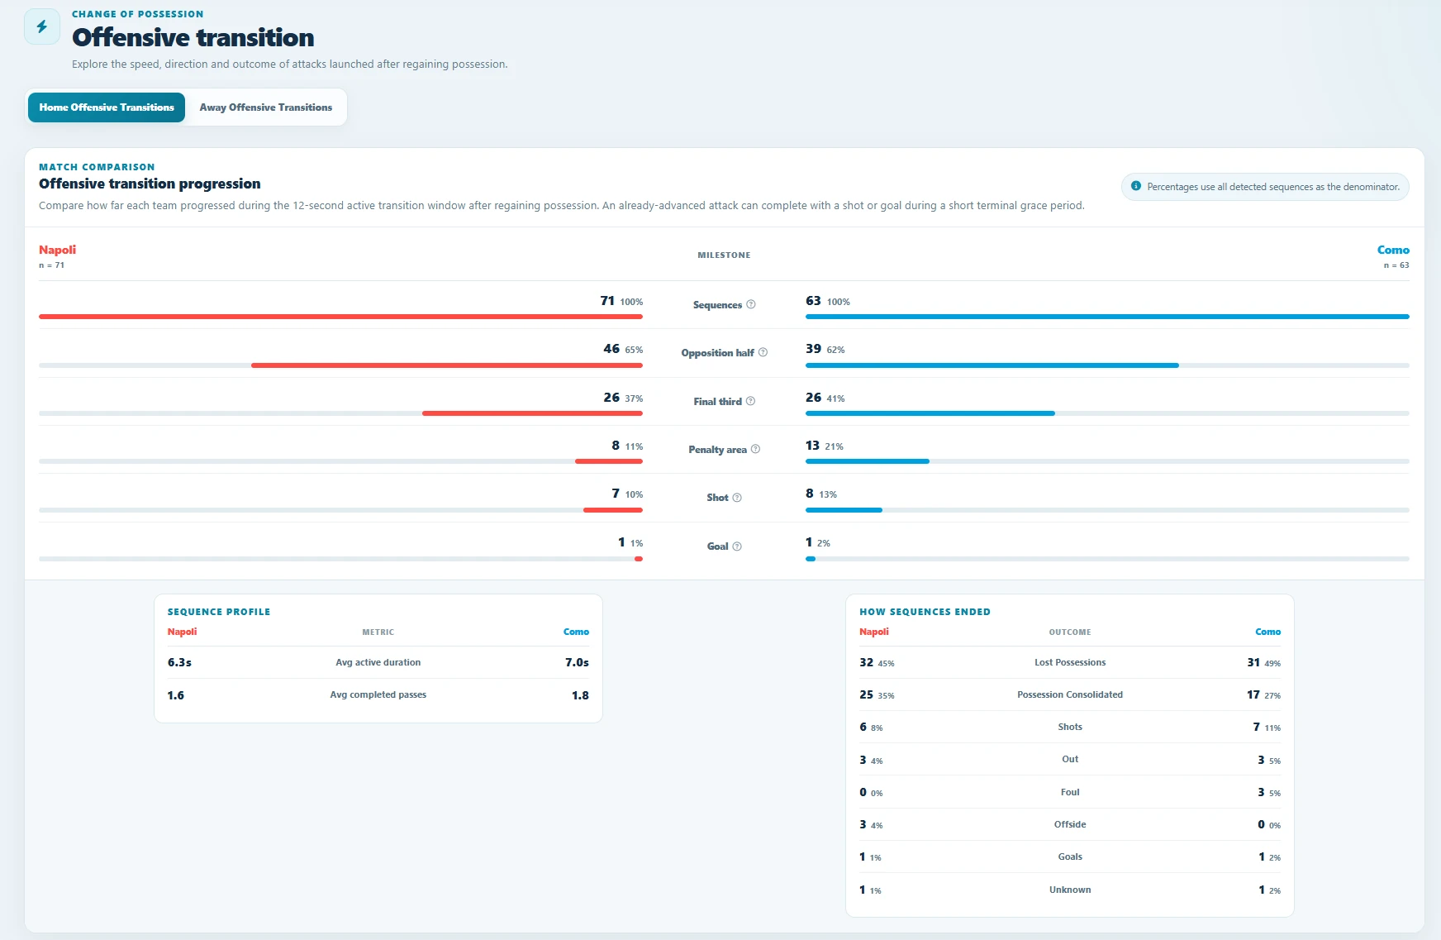The height and width of the screenshot is (940, 1441).
Task: Click the 'HOW SEQUENCES ENDED' card heading
Action: pos(925,612)
